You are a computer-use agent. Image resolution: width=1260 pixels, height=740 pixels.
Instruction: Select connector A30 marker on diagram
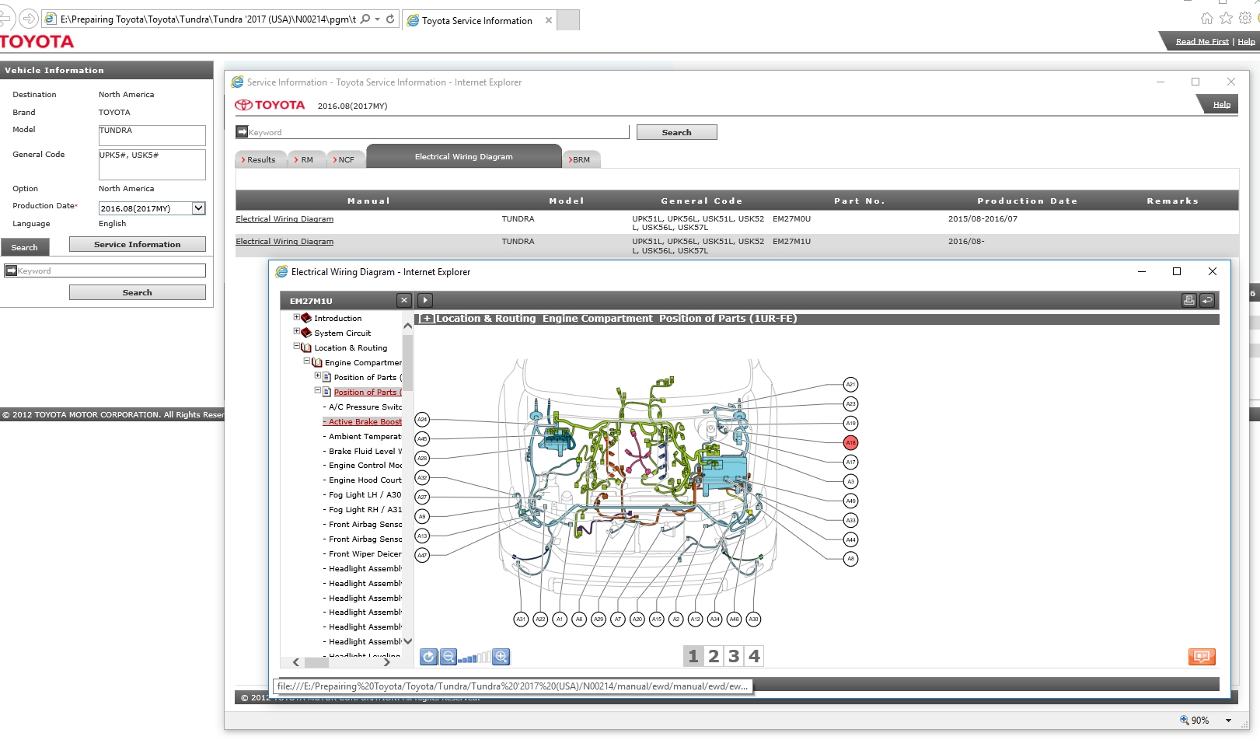753,620
